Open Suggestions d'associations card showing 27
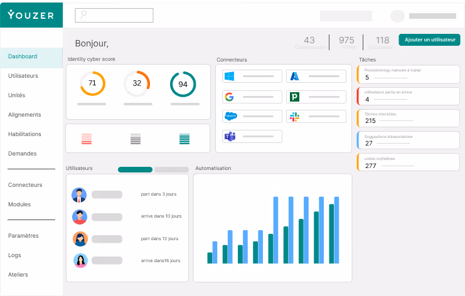 pyautogui.click(x=408, y=140)
